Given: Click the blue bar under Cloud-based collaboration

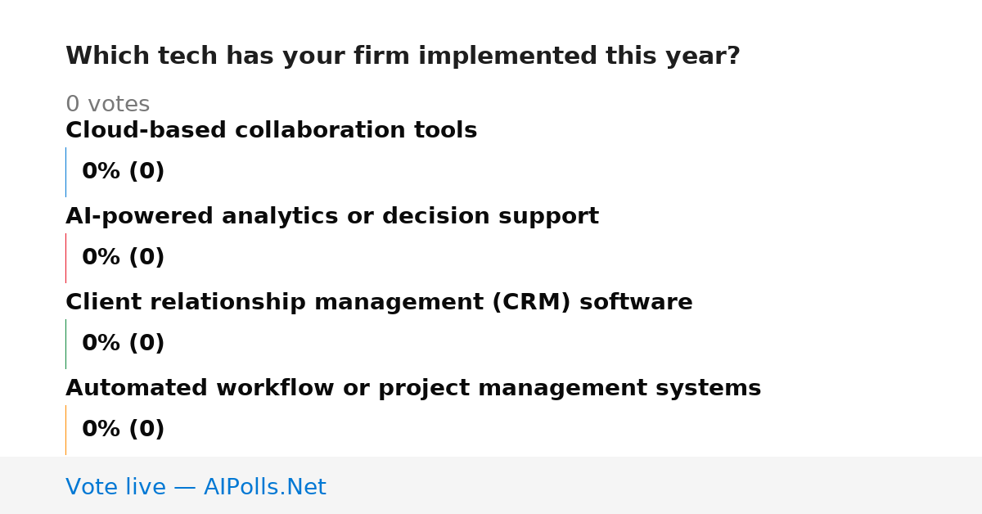Looking at the screenshot, I should (x=66, y=172).
